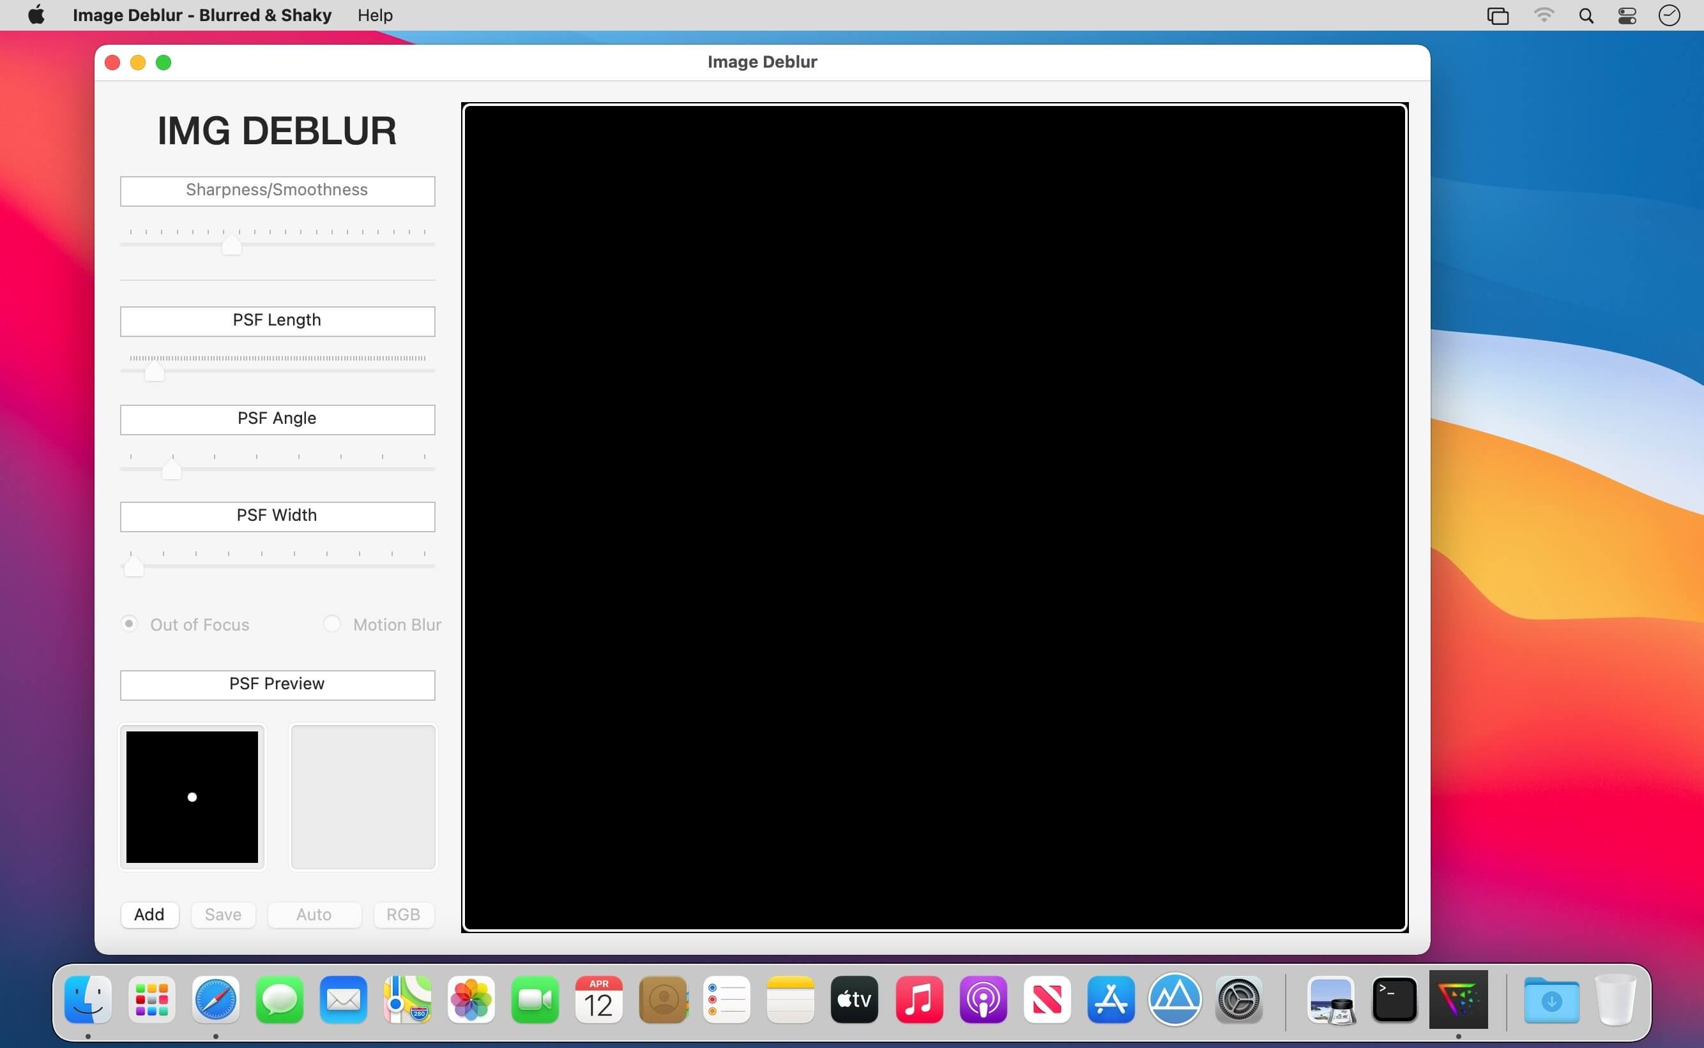Open Finder from the dock
1704x1048 pixels.
[x=88, y=999]
